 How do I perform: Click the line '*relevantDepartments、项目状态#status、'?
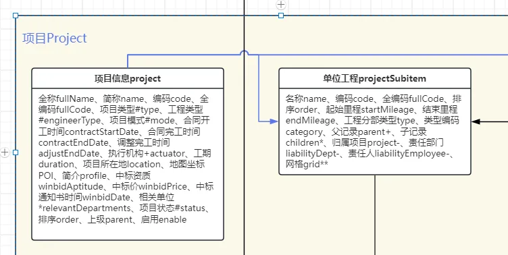(x=124, y=208)
